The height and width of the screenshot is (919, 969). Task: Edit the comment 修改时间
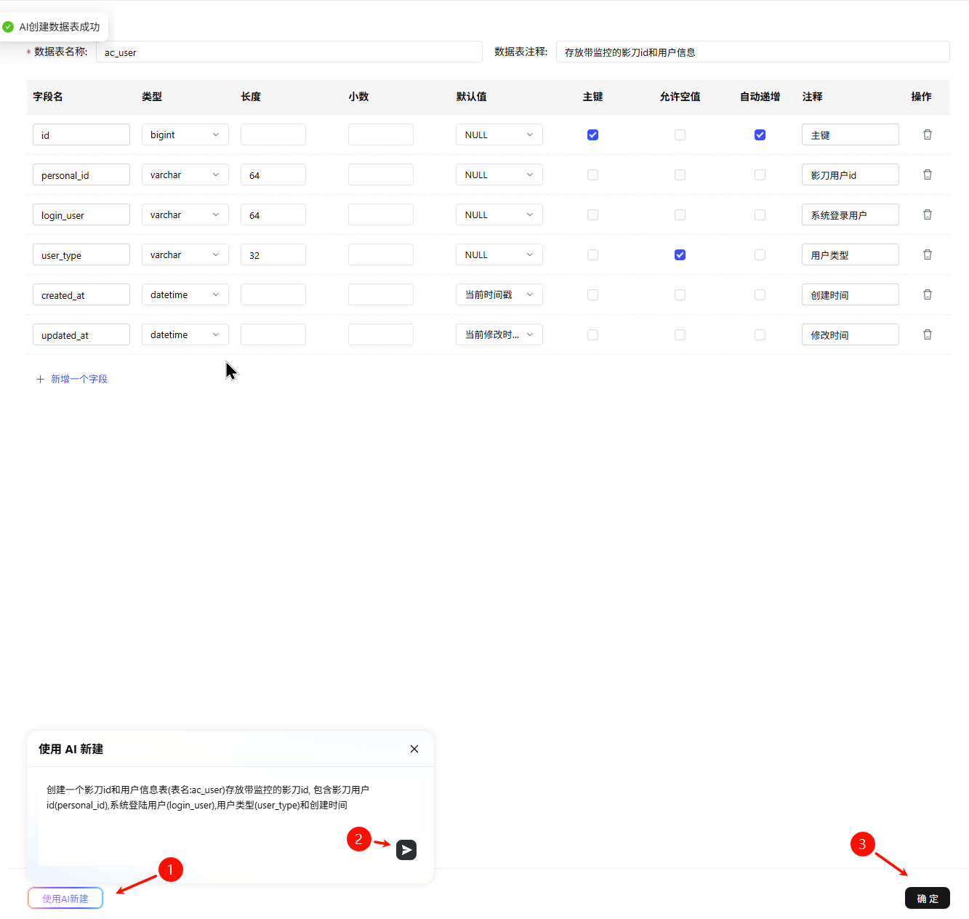point(851,334)
